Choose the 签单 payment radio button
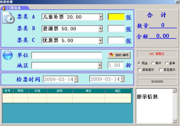 [166, 63]
